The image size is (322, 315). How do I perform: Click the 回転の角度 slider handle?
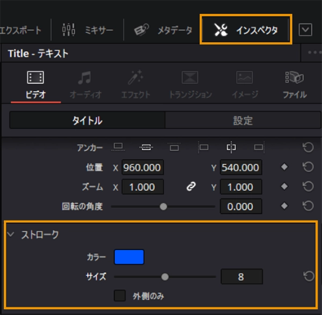(164, 207)
